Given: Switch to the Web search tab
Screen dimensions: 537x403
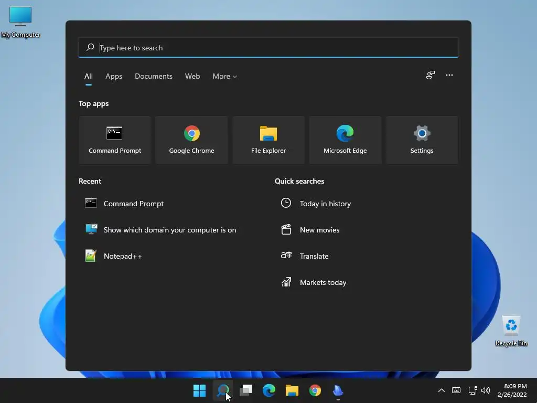Looking at the screenshot, I should click(x=192, y=77).
